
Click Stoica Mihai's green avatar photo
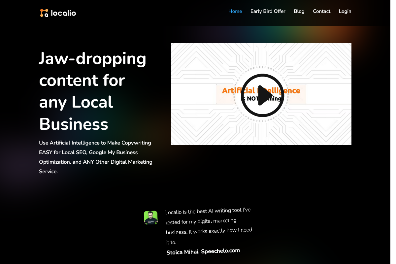pyautogui.click(x=150, y=218)
